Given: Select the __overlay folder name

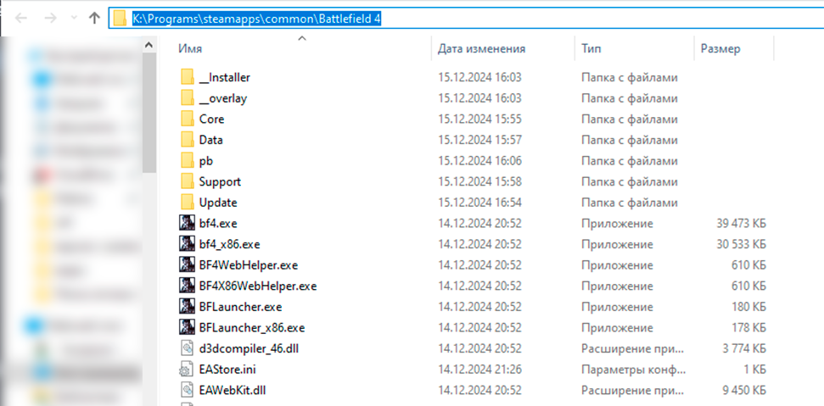Looking at the screenshot, I should 223,98.
